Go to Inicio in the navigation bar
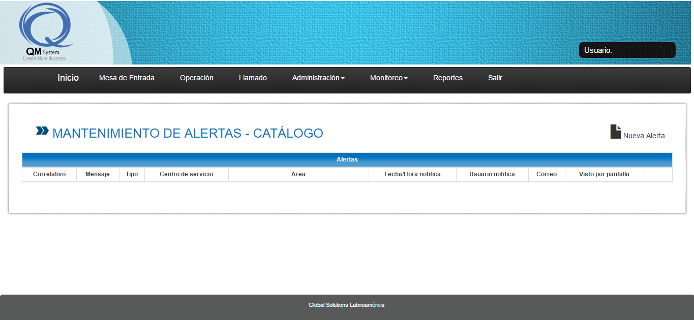The height and width of the screenshot is (320, 694). click(x=68, y=78)
